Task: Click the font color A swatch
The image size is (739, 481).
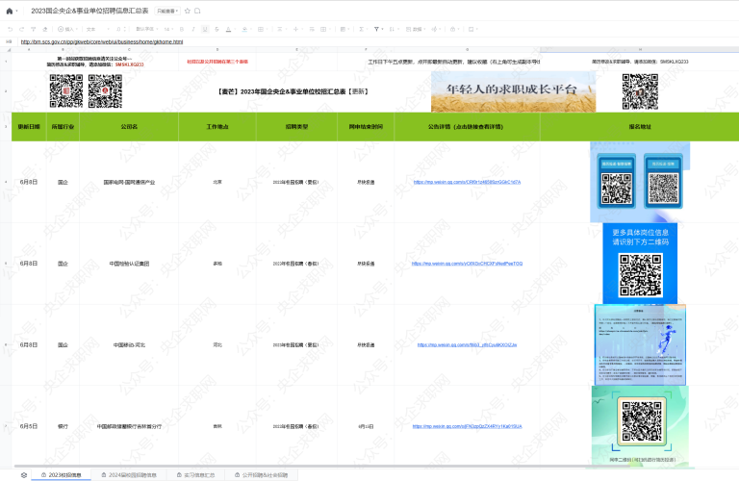Action: tap(228, 29)
